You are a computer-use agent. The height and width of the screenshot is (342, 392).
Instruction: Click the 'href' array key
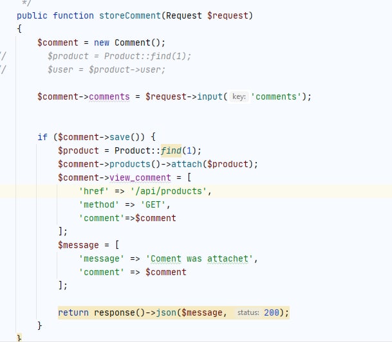coord(94,191)
